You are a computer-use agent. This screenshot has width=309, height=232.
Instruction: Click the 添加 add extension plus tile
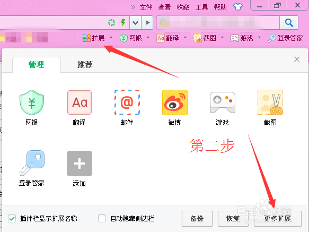click(79, 168)
